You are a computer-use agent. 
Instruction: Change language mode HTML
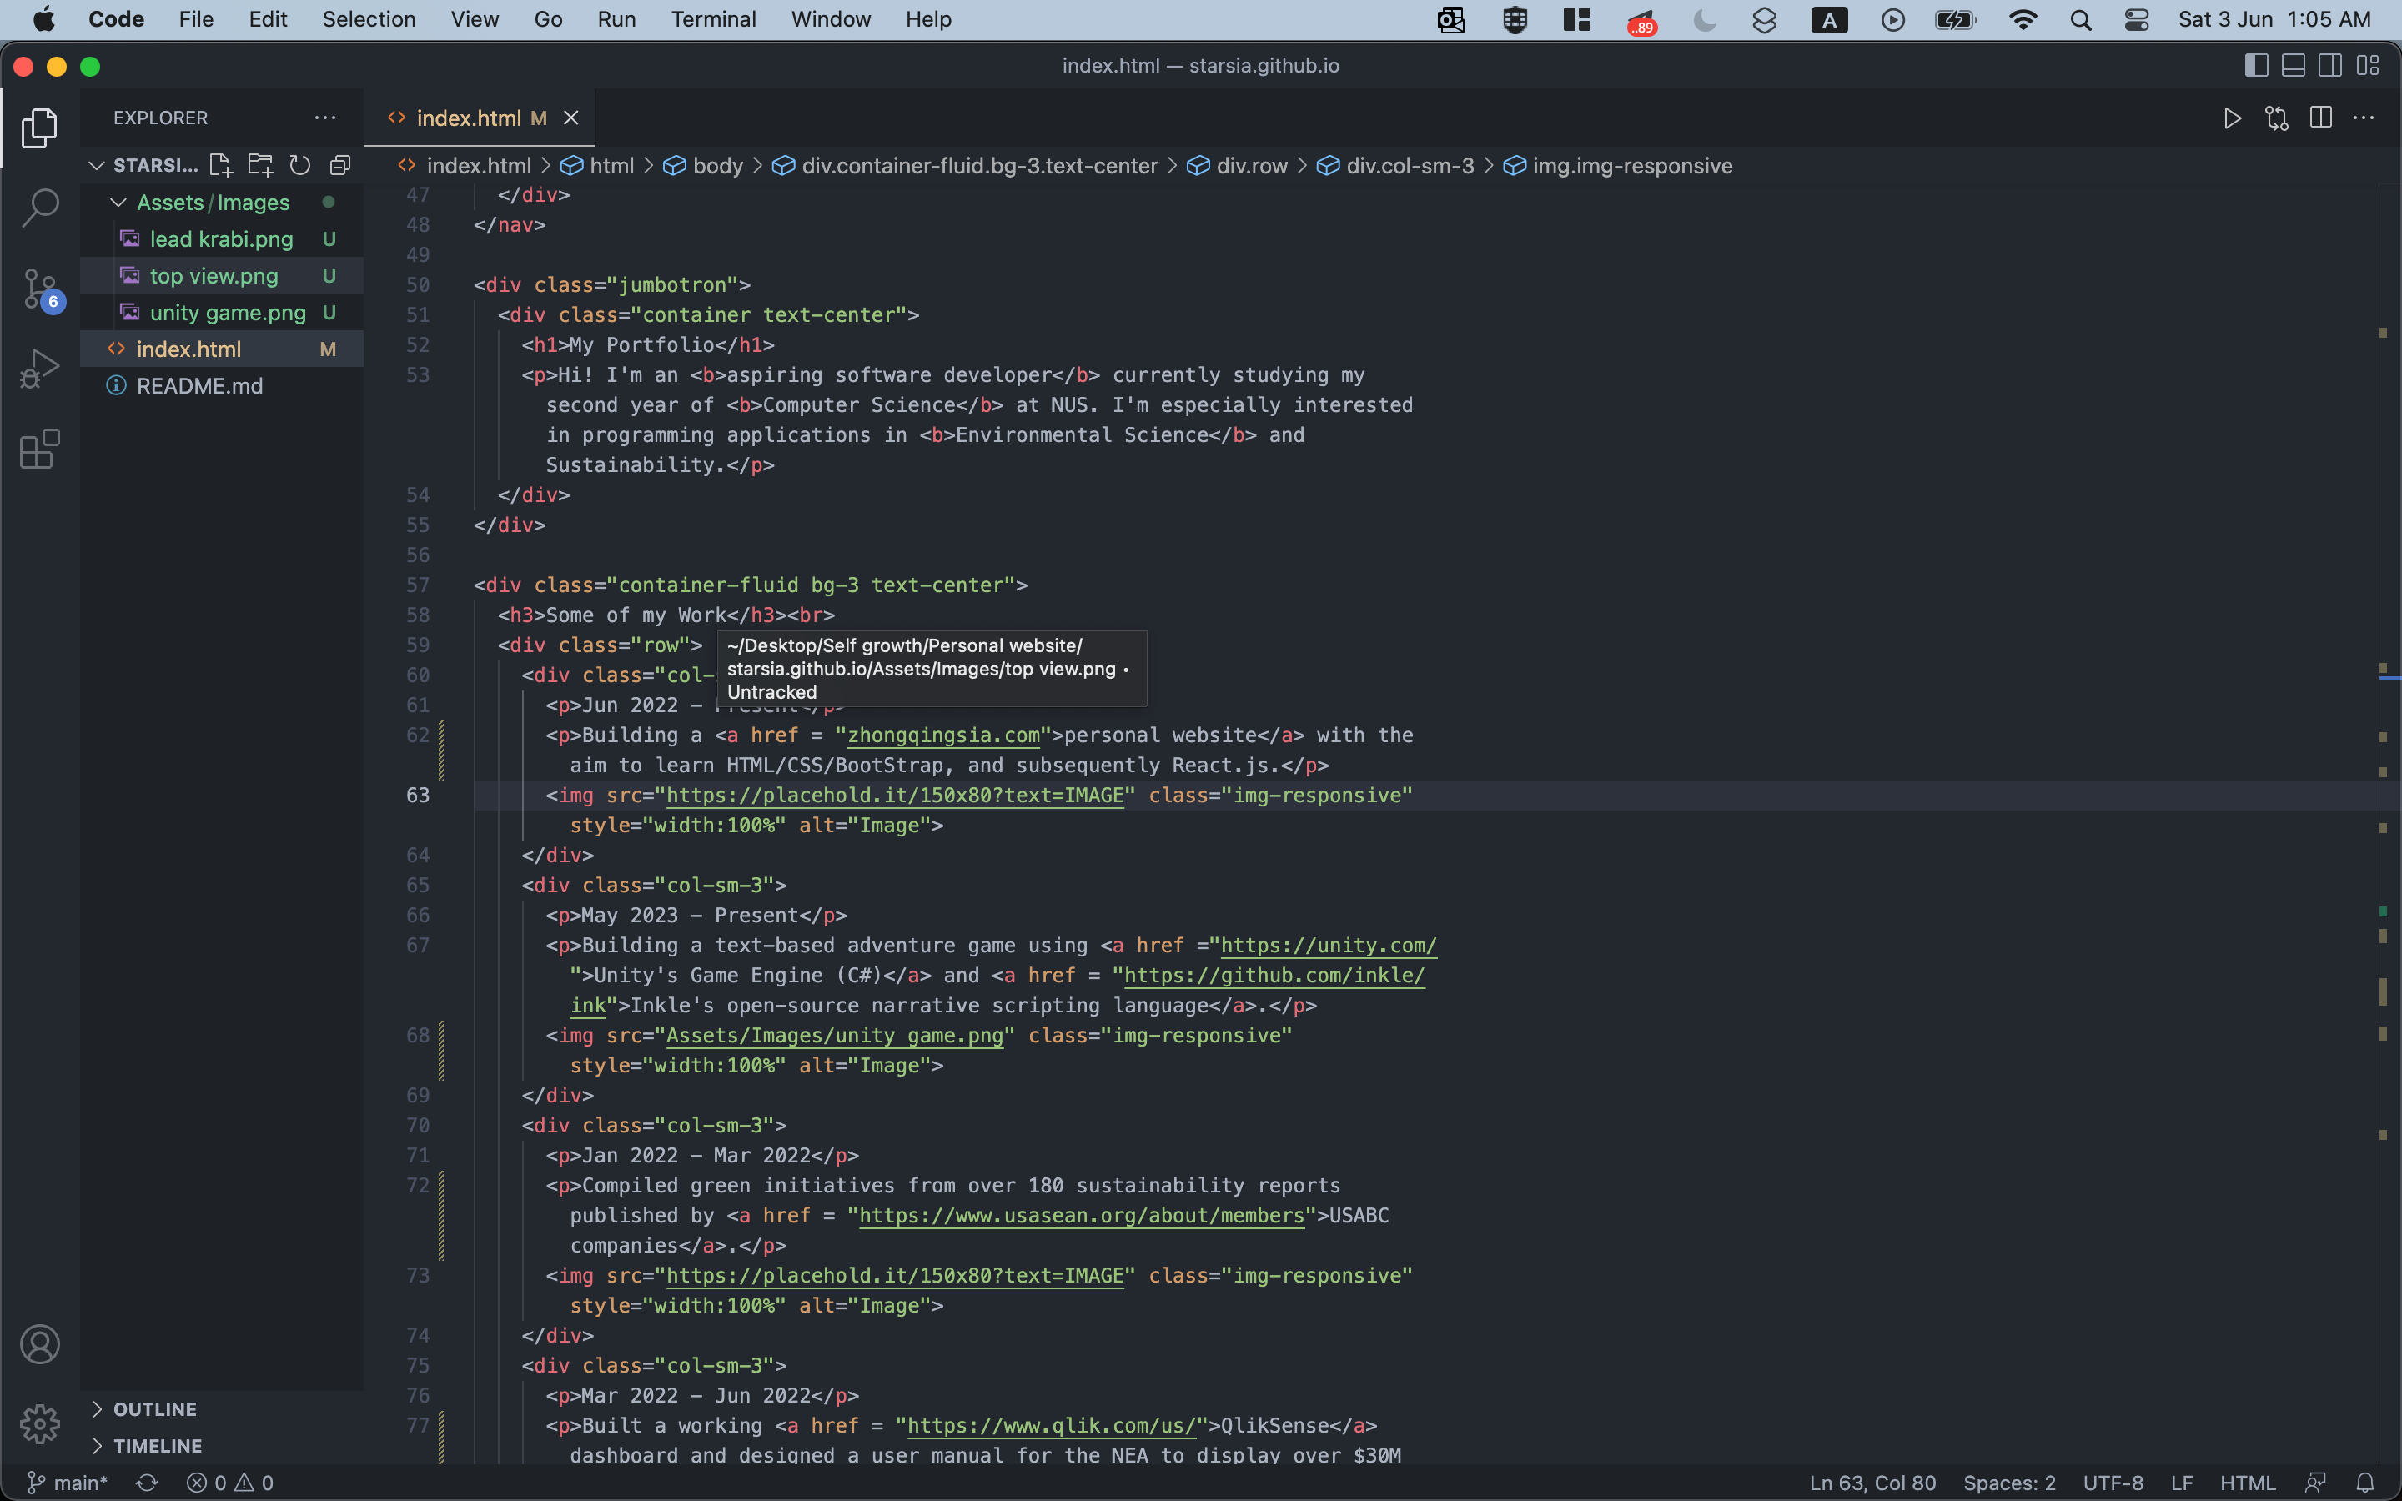[2247, 1482]
